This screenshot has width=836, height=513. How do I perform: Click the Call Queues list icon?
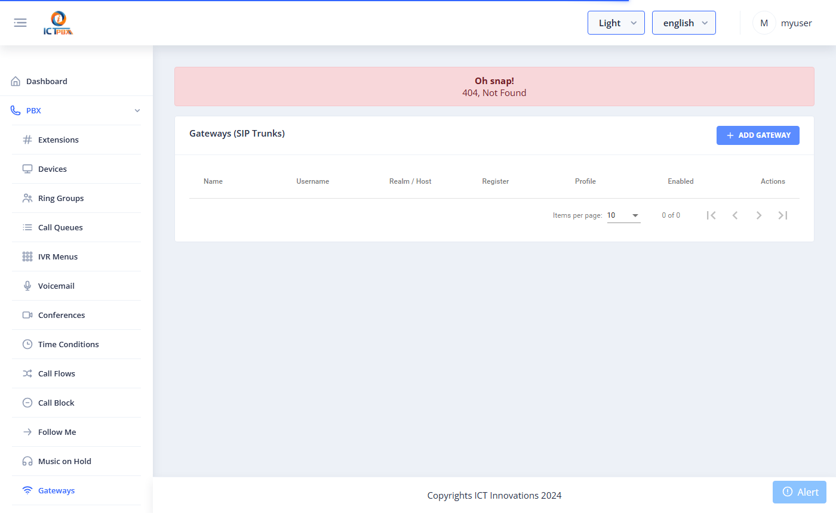[x=27, y=227]
